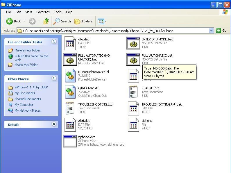
Task: Click the "TROUBLESHOOTING.txt.bak" file name
Action: coord(162,104)
